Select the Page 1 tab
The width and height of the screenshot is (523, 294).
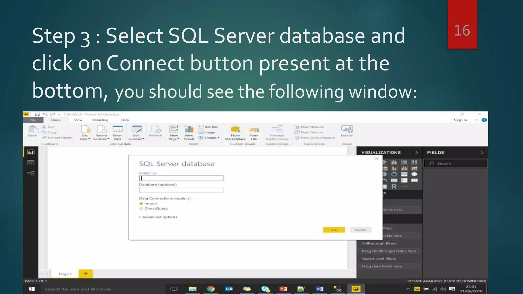(65, 274)
